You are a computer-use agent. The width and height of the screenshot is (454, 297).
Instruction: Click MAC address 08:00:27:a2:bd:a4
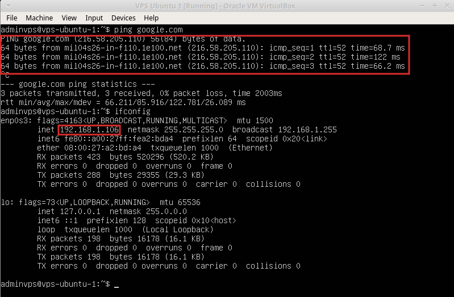pos(103,148)
